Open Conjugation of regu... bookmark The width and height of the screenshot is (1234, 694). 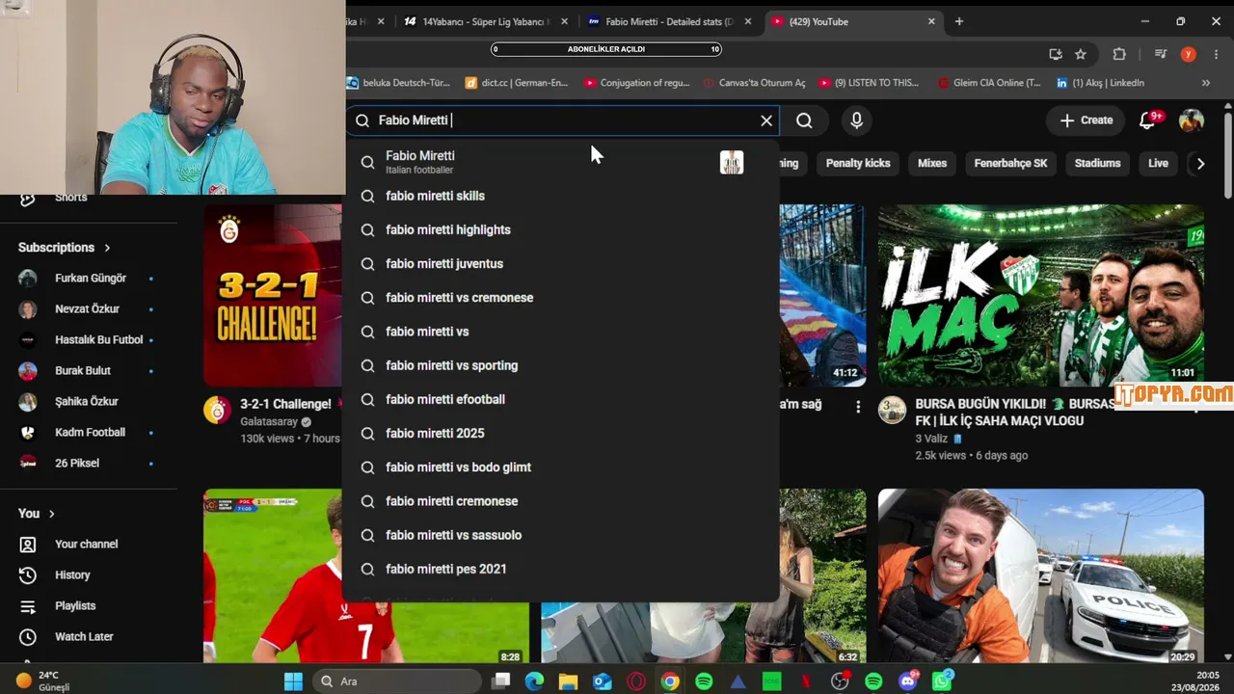pyautogui.click(x=637, y=83)
